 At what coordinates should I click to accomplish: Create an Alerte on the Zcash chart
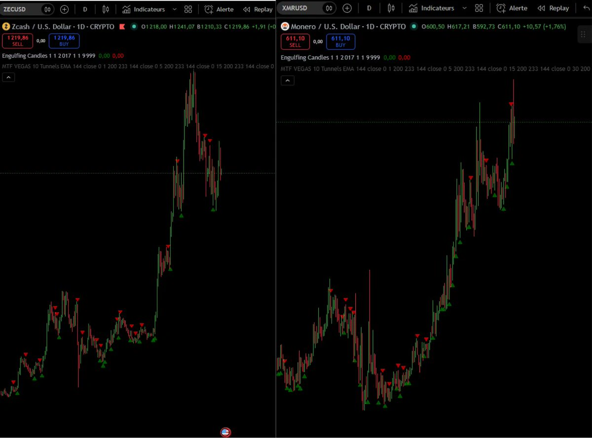pyautogui.click(x=219, y=9)
